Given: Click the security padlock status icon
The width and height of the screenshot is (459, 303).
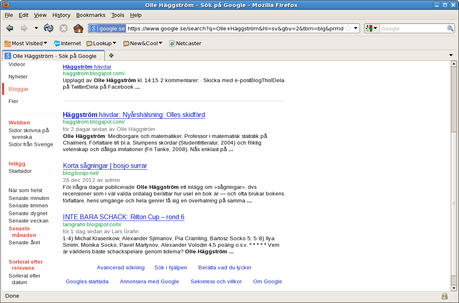Looking at the screenshot, I should [x=444, y=296].
